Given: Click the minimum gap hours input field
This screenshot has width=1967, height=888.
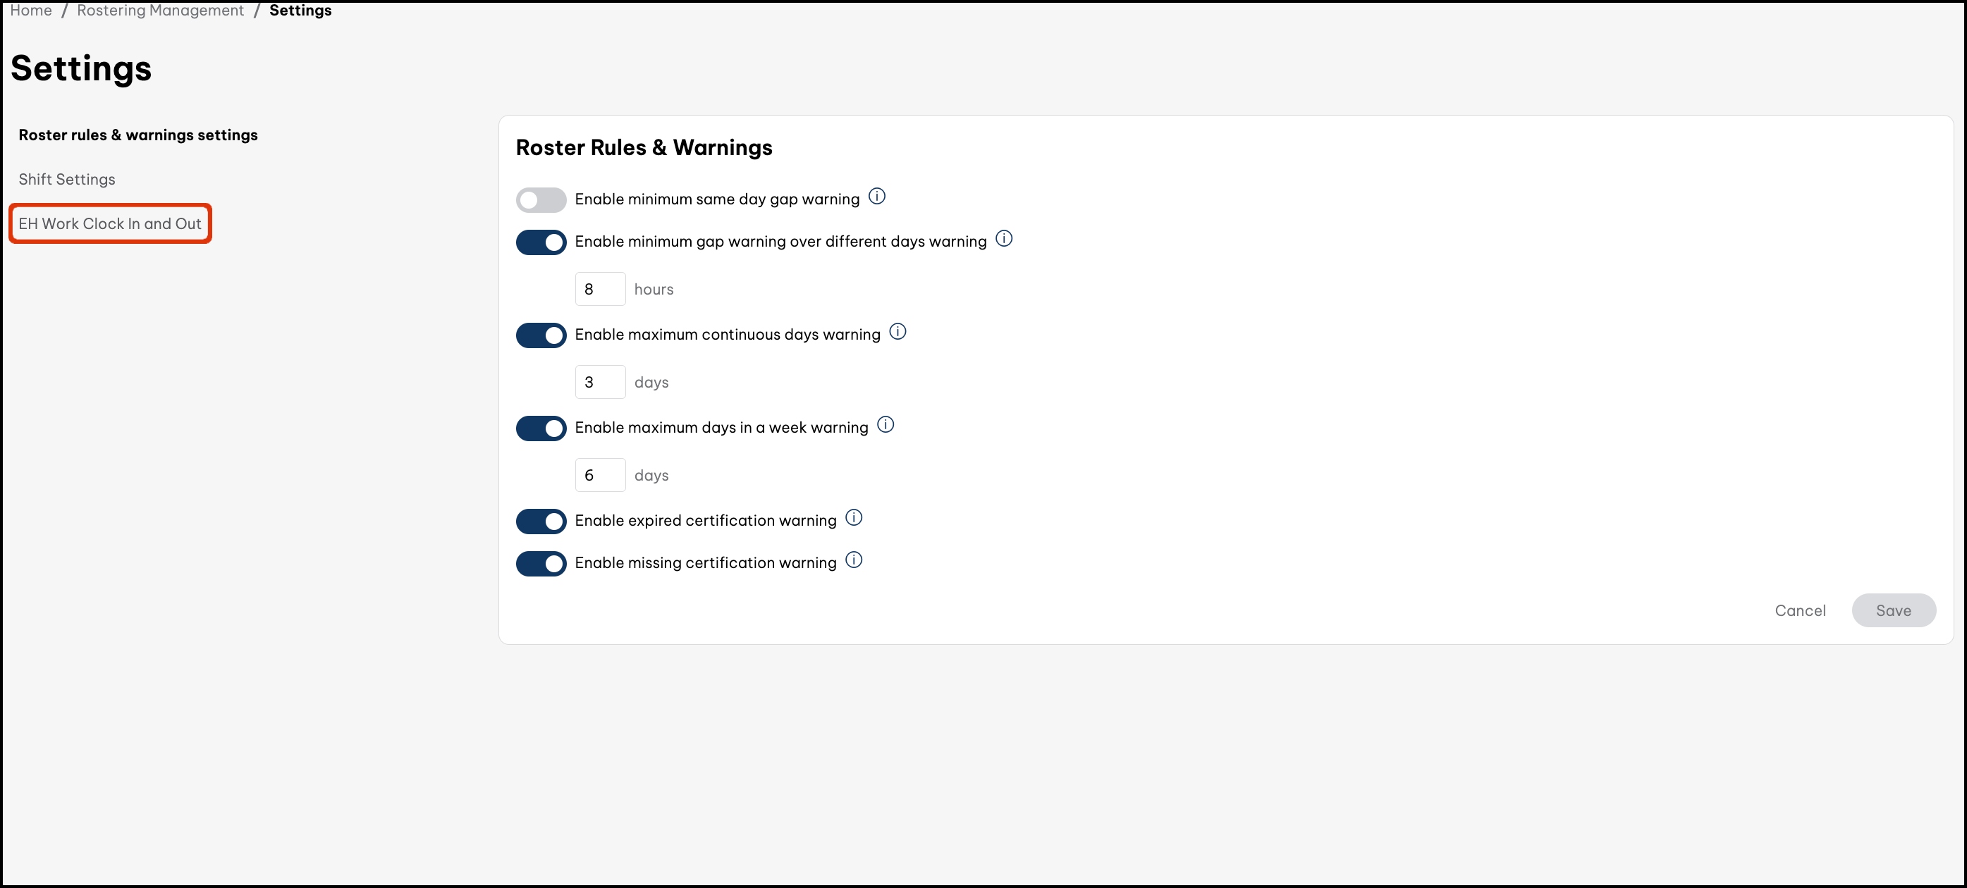Looking at the screenshot, I should [600, 290].
